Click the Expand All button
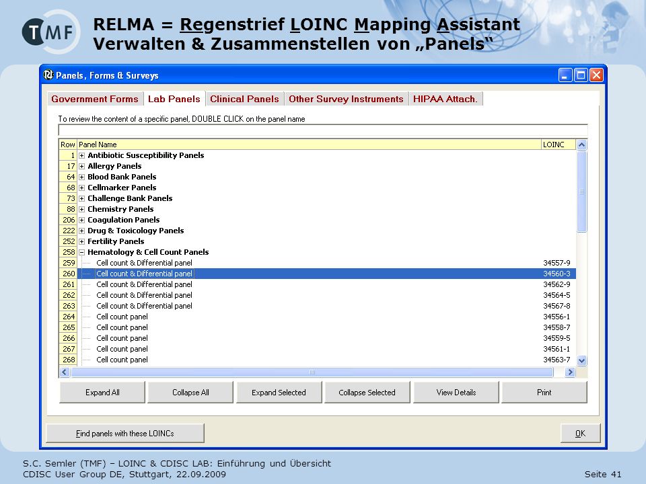This screenshot has width=646, height=484. (102, 392)
